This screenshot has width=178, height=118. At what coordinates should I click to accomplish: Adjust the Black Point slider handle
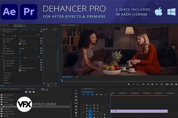(x=15, y=36)
